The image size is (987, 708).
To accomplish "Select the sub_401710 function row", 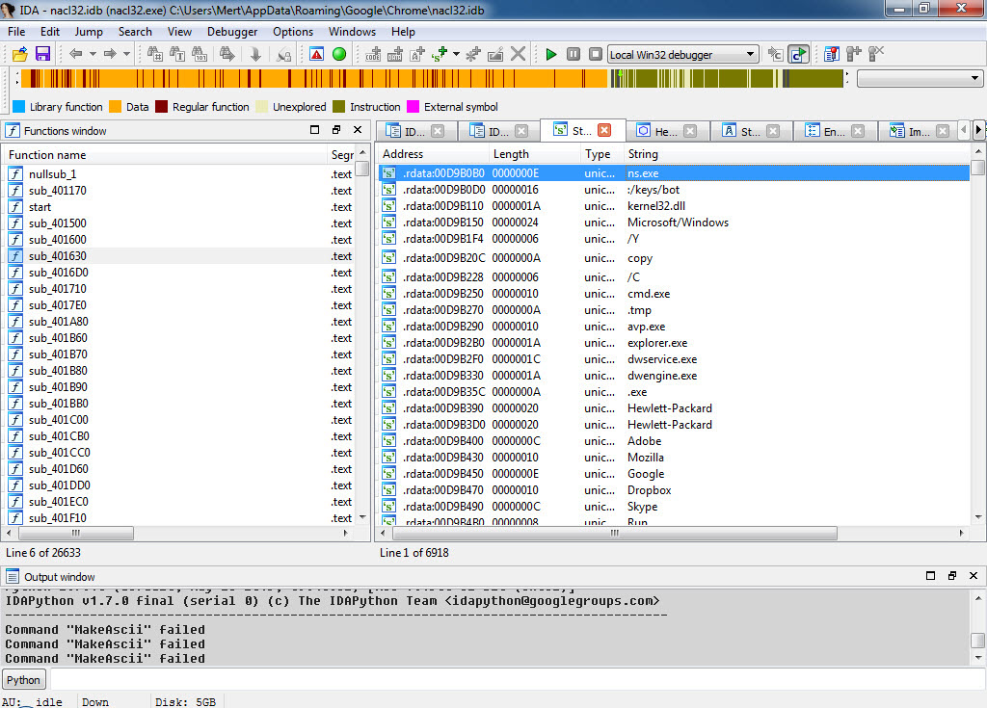I will [178, 289].
